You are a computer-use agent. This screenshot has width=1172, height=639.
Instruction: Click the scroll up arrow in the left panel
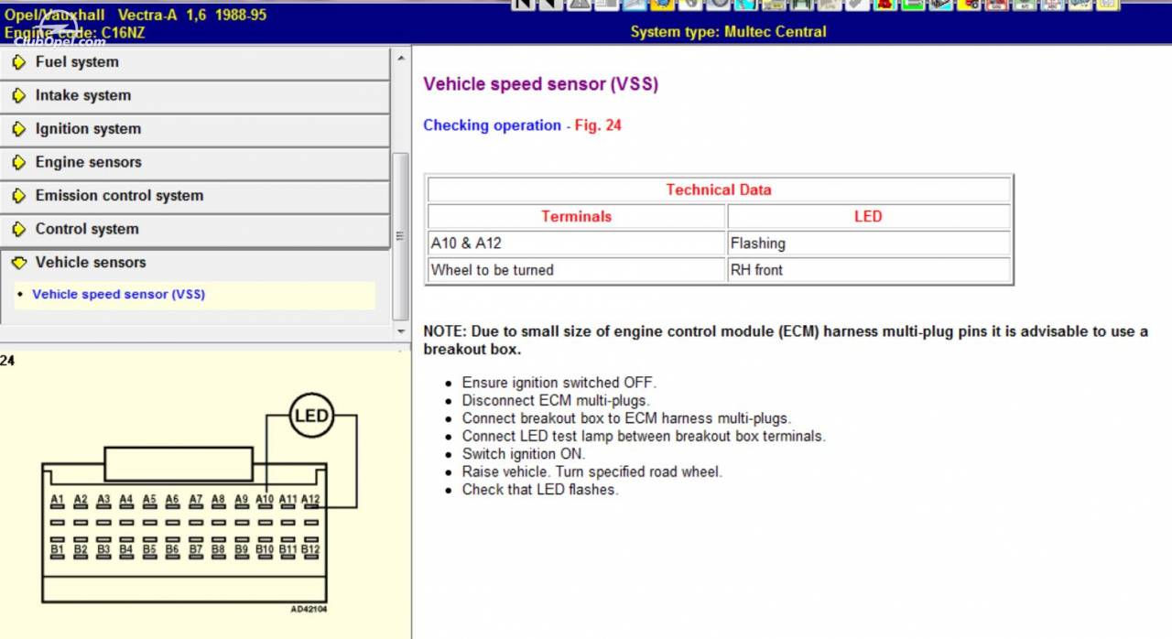tap(401, 57)
